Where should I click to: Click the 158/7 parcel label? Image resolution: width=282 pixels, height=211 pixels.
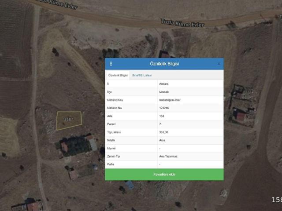68,119
